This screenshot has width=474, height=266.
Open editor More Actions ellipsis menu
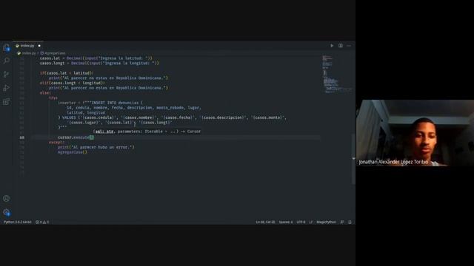pyautogui.click(x=349, y=46)
